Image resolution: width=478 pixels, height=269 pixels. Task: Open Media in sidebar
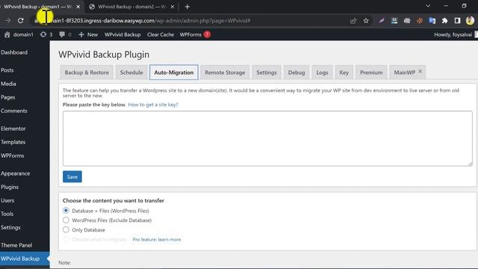8,84
